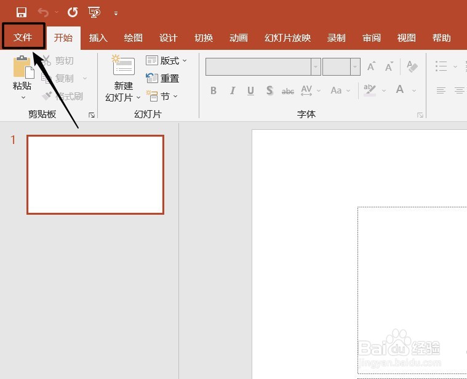Image resolution: width=467 pixels, height=379 pixels.
Task: Switch to the 录制 (Record) tab
Action: click(x=336, y=38)
